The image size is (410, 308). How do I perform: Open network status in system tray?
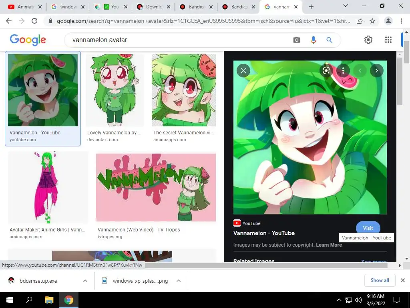(x=349, y=300)
